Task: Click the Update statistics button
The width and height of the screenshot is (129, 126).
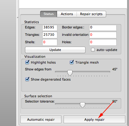Action: [55, 50]
